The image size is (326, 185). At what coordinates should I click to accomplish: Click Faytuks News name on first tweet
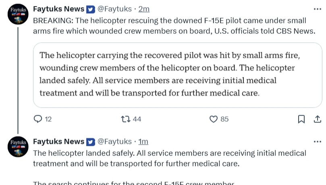(58, 9)
